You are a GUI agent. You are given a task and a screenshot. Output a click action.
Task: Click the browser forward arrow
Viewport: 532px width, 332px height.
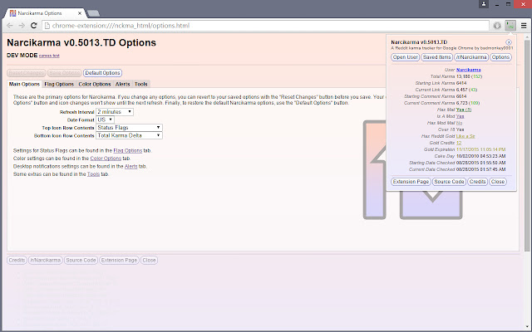pos(22,26)
